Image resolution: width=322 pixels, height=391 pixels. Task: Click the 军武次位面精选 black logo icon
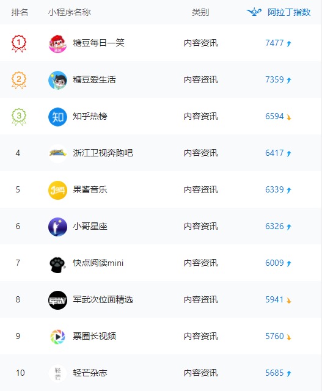pyautogui.click(x=57, y=300)
